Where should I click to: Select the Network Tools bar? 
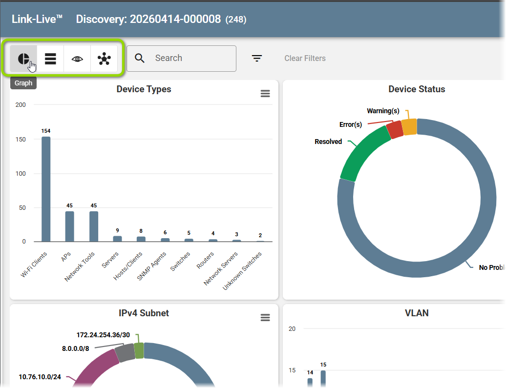pos(94,226)
